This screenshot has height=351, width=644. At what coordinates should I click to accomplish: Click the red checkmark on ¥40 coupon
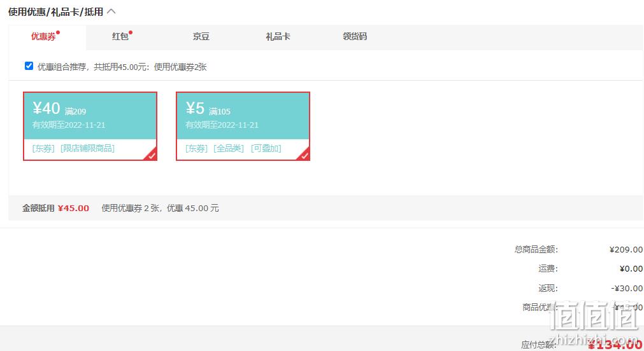coord(152,155)
